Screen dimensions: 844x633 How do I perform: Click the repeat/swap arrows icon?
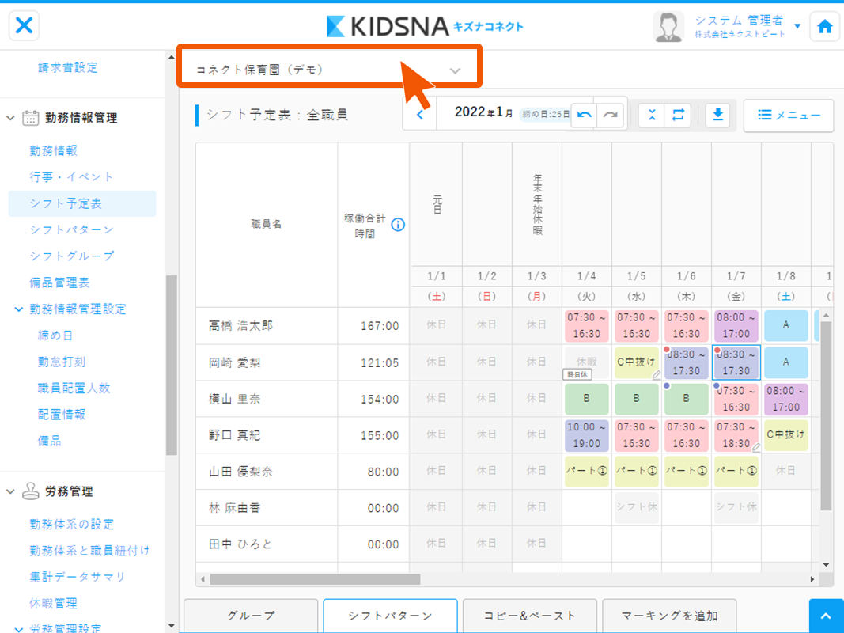677,115
